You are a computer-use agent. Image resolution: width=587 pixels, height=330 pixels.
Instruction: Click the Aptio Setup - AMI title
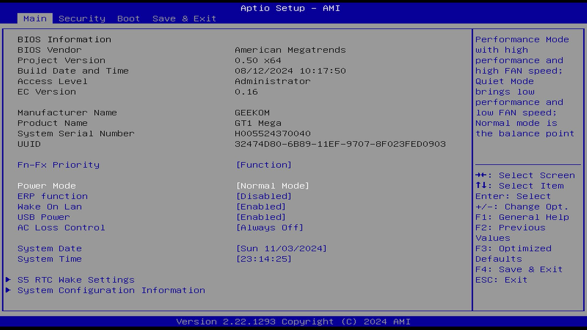[290, 8]
